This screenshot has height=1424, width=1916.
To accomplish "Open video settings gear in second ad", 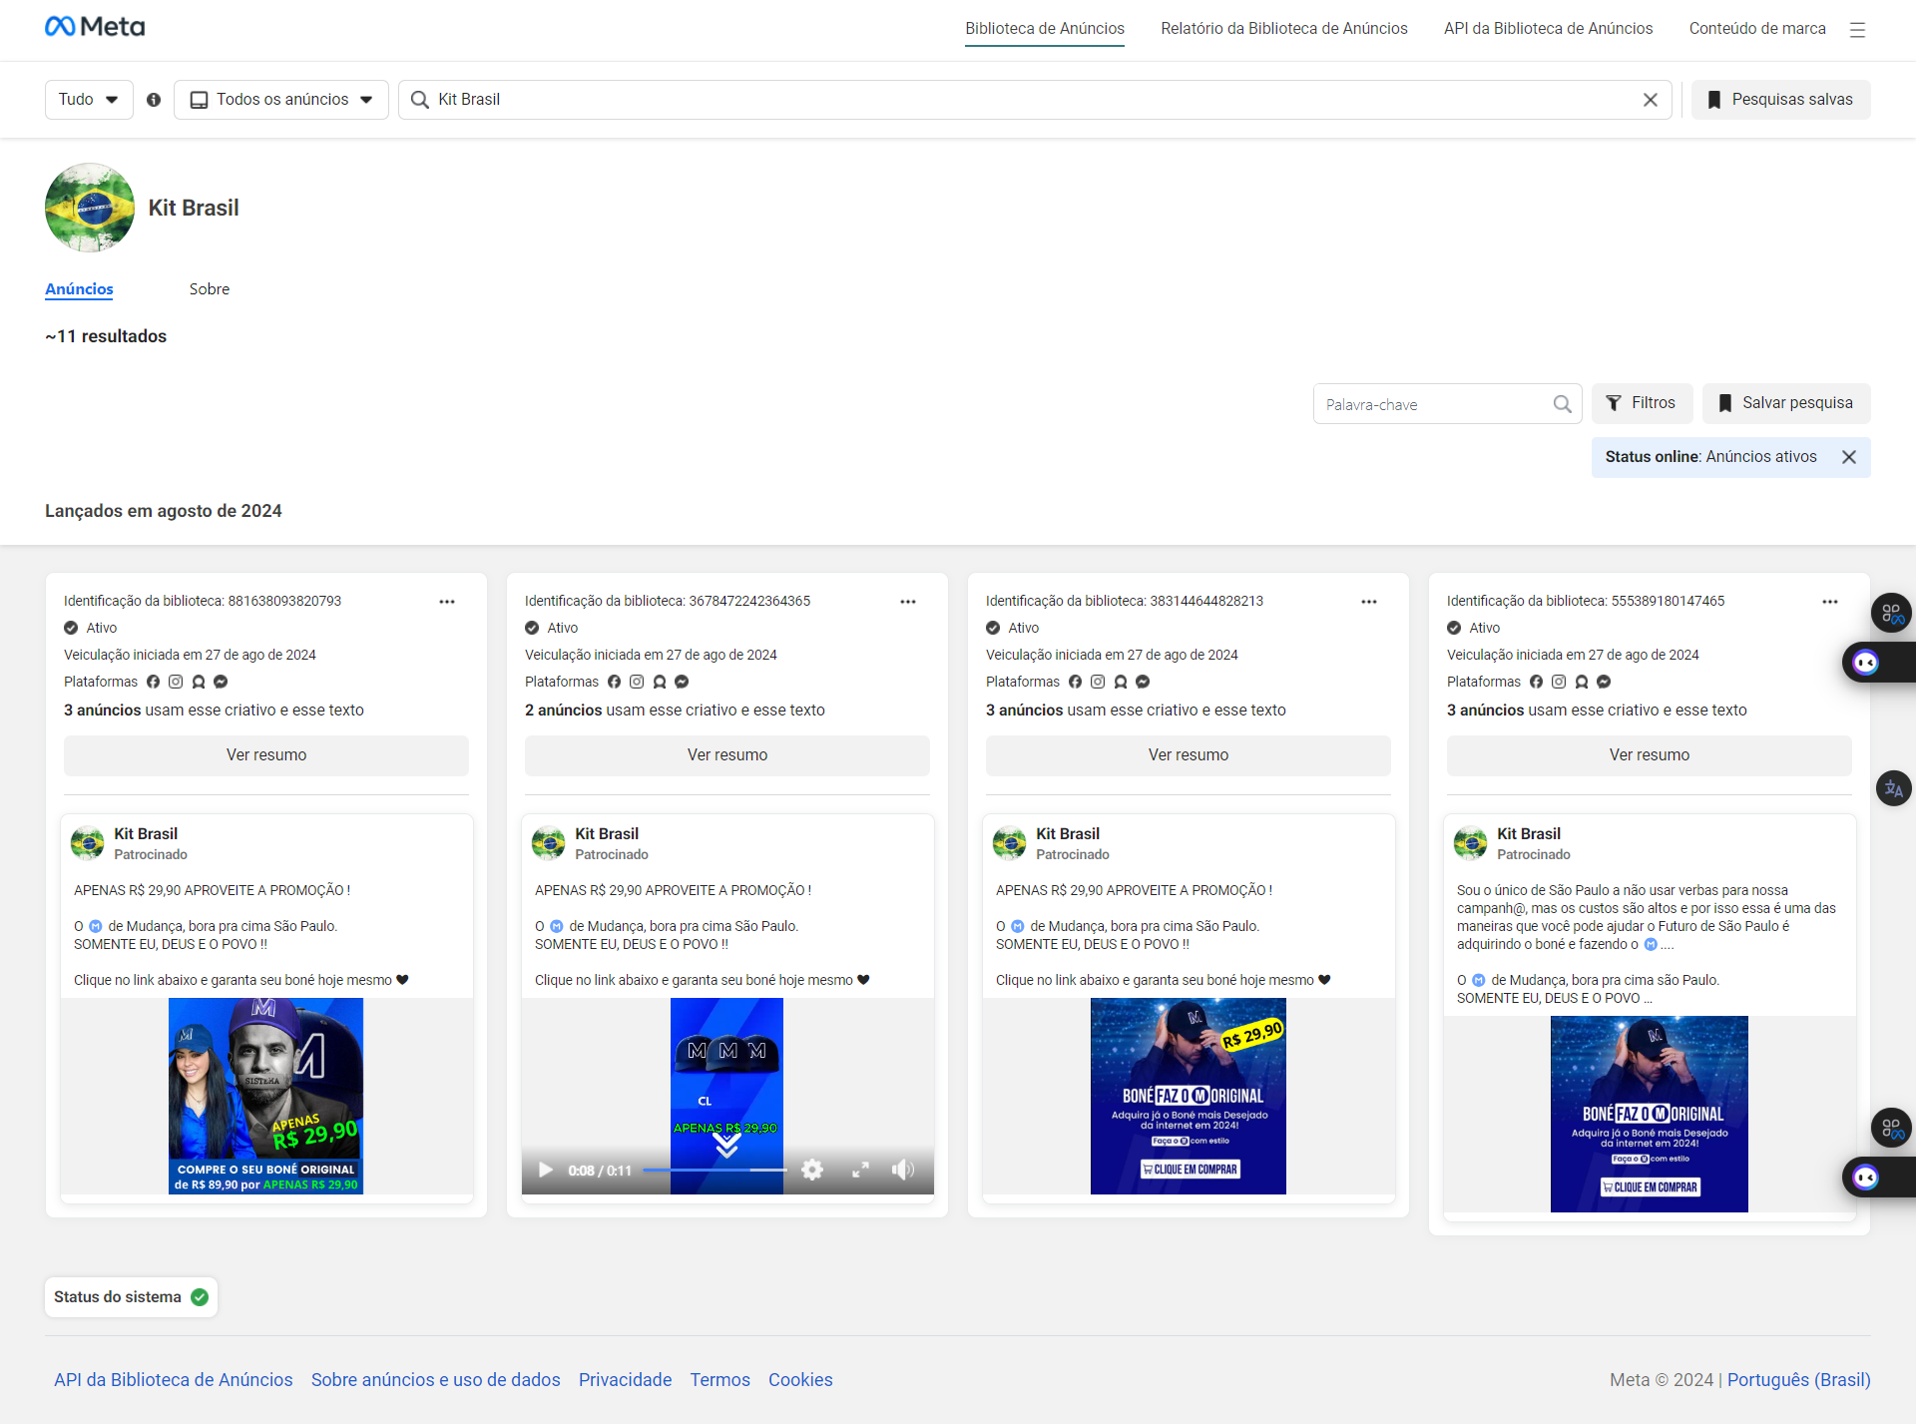I will 812,1170.
